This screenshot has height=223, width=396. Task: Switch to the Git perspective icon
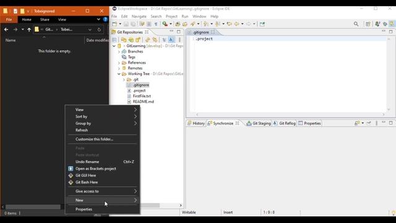(x=392, y=24)
